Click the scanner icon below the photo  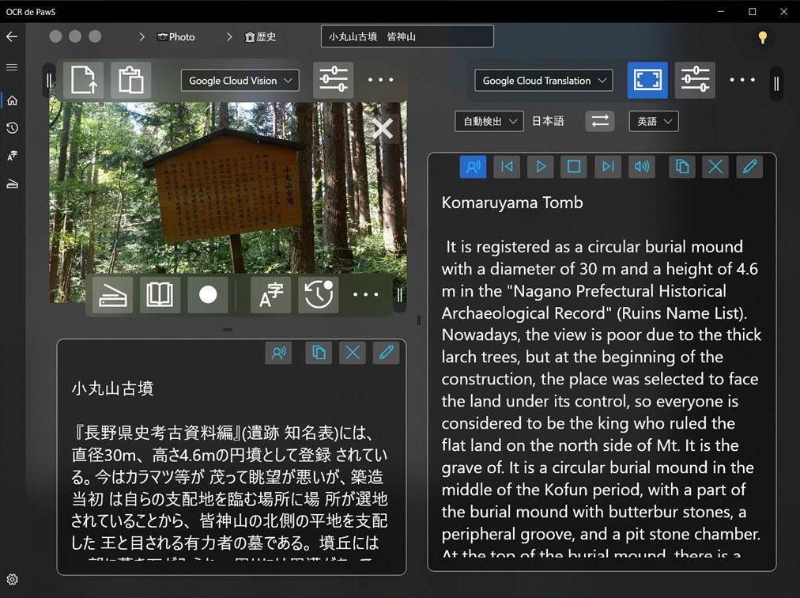click(112, 295)
